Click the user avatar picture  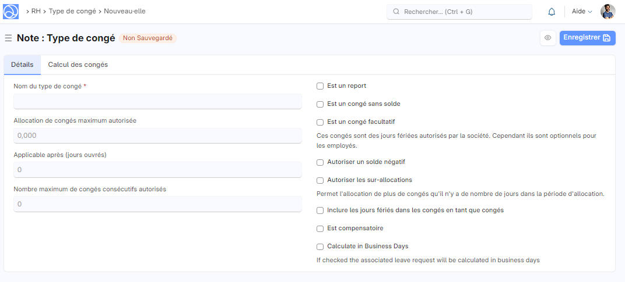click(x=608, y=12)
